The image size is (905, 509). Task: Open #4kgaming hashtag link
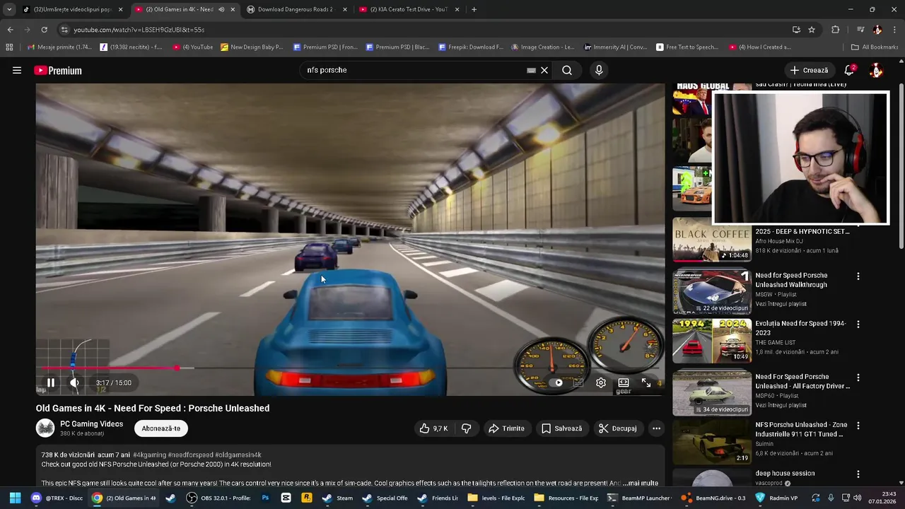(x=149, y=455)
